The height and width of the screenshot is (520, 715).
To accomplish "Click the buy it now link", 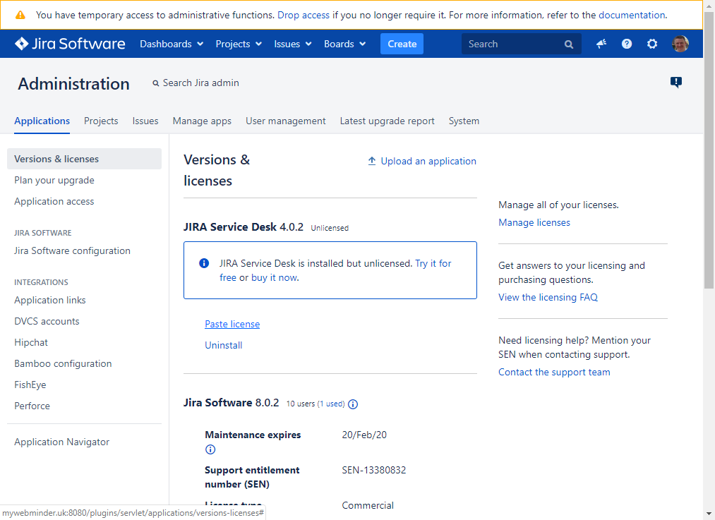I will tap(274, 277).
